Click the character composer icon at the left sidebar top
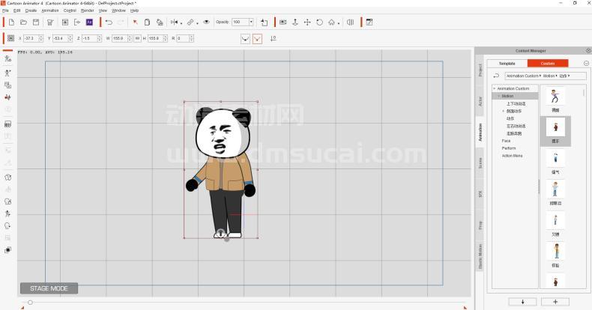592x310 pixels. point(7,58)
